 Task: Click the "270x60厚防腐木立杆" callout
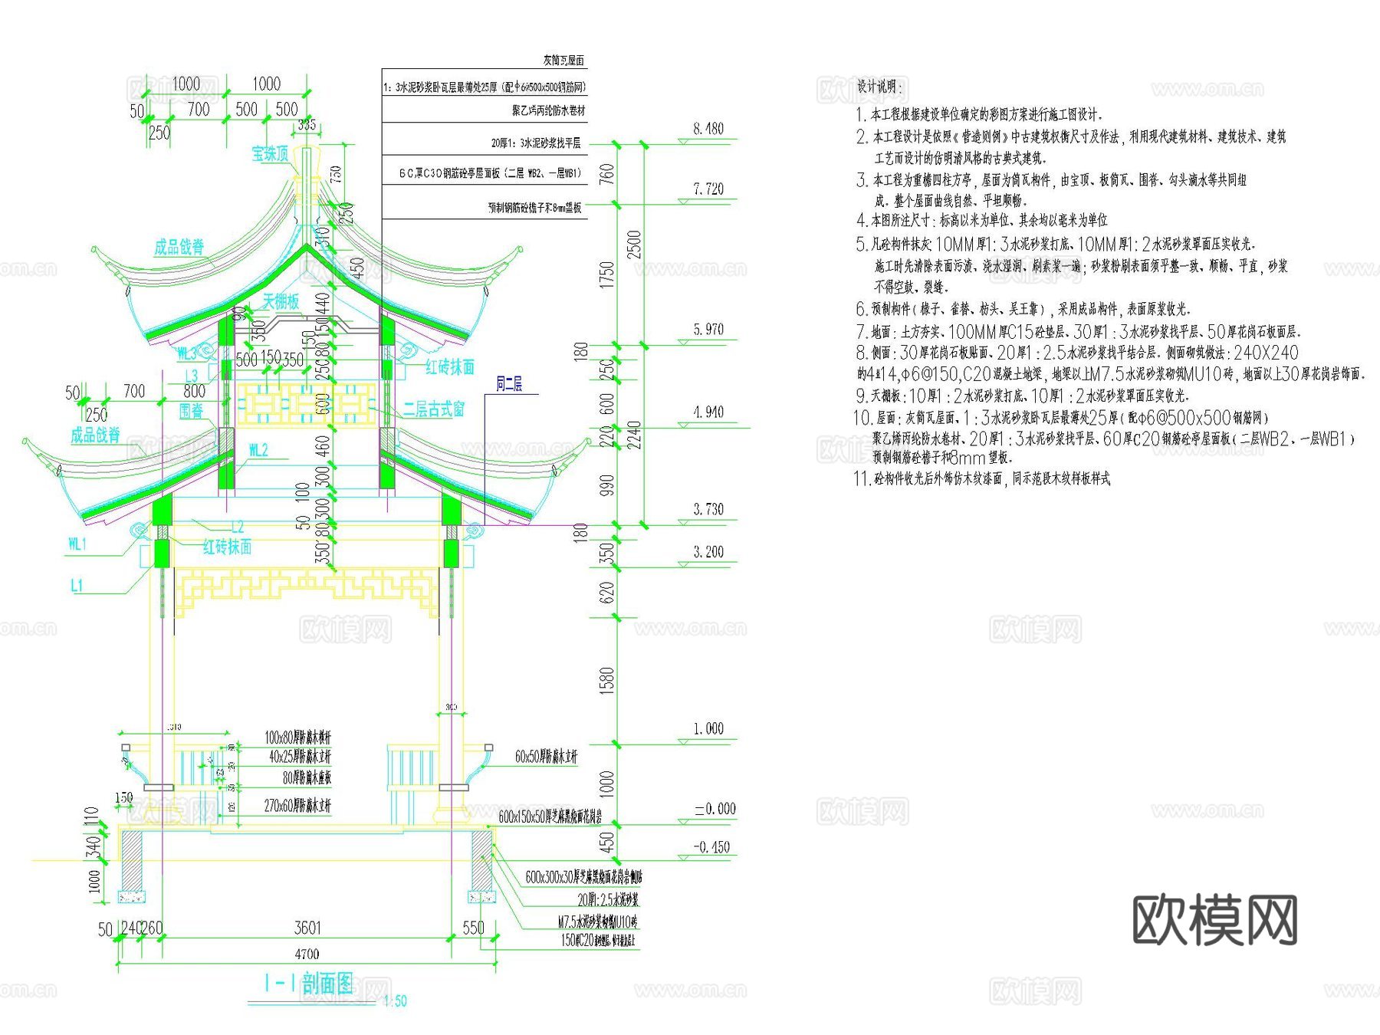(297, 806)
